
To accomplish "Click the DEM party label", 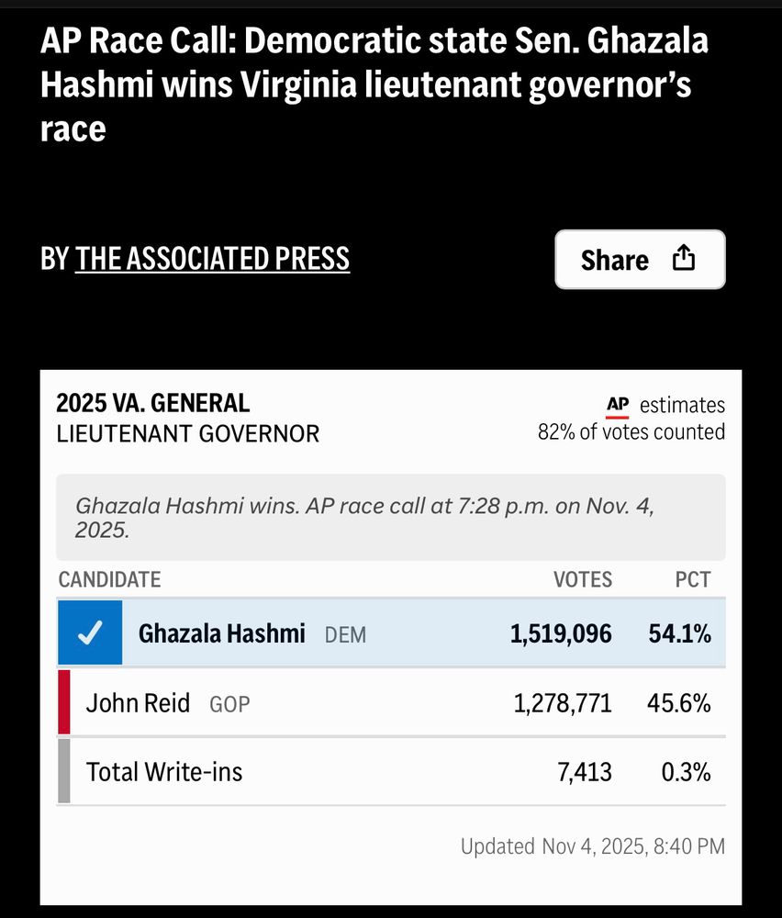I will pyautogui.click(x=345, y=635).
